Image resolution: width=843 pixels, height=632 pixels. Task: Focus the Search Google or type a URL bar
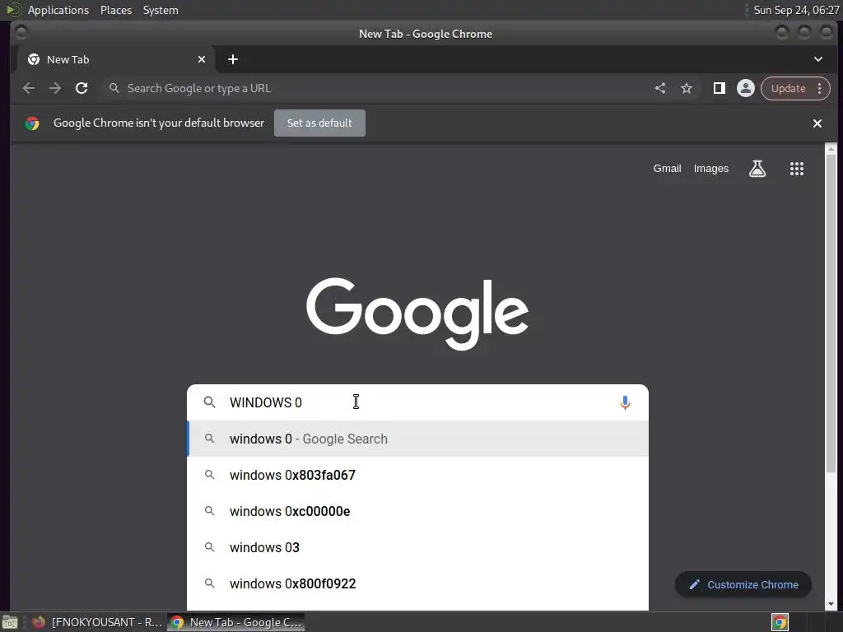[x=376, y=88]
